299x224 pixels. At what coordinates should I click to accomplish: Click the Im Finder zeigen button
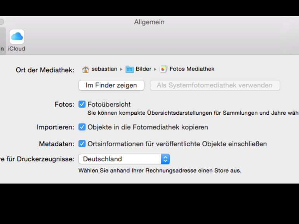click(111, 85)
